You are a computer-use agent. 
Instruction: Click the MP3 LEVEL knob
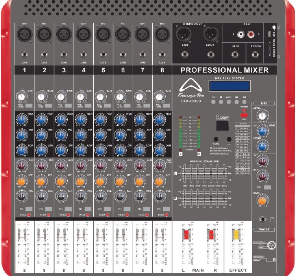[262, 115]
